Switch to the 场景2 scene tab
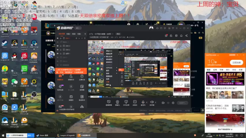This screenshot has height=138, width=246. click(68, 34)
